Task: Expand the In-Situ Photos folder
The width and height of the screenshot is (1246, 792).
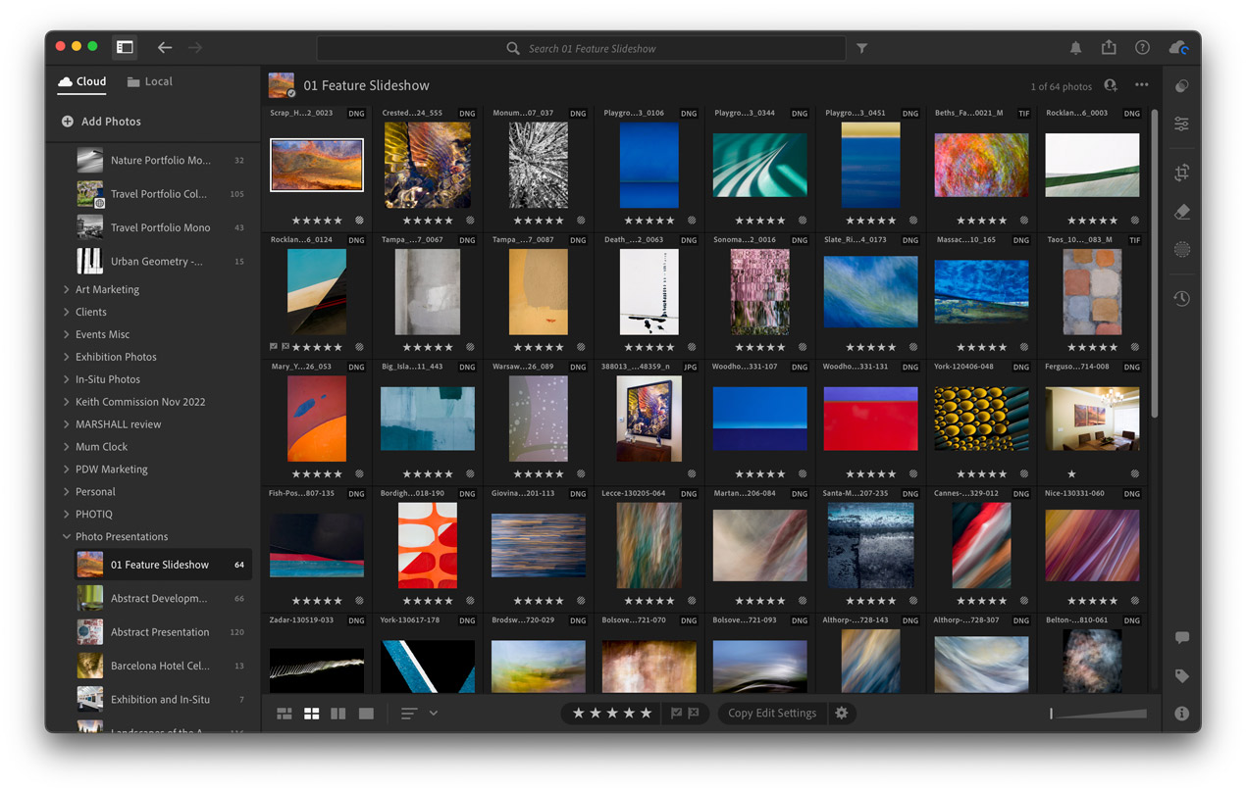Action: click(67, 379)
